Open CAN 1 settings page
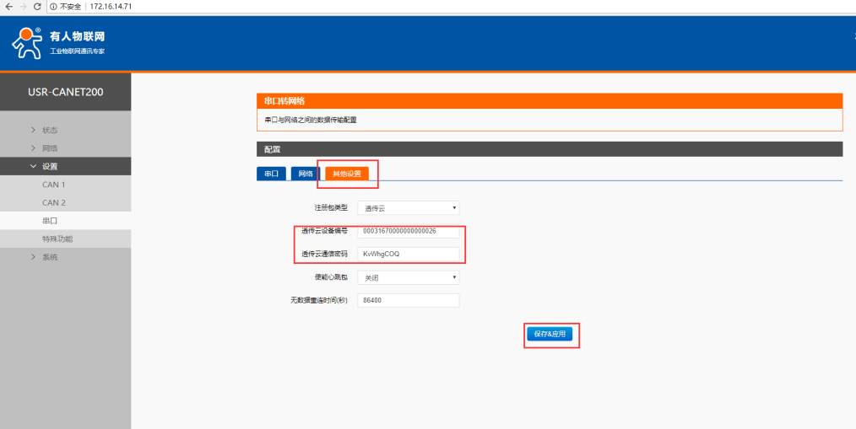The width and height of the screenshot is (856, 429). pyautogui.click(x=53, y=185)
